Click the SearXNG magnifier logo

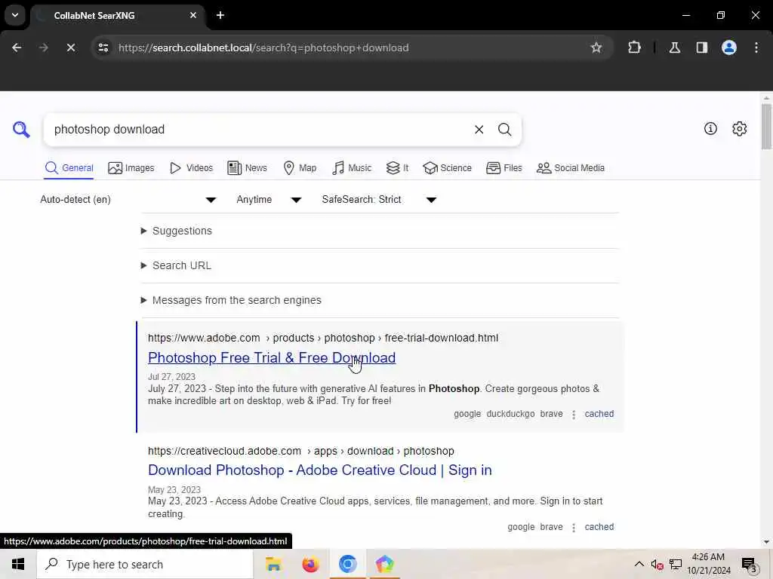point(21,130)
